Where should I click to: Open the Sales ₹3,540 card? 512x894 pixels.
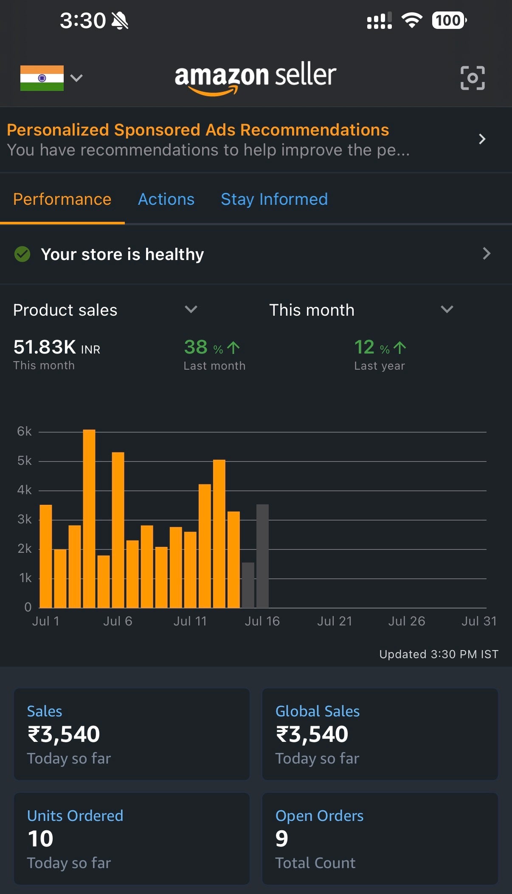click(132, 734)
